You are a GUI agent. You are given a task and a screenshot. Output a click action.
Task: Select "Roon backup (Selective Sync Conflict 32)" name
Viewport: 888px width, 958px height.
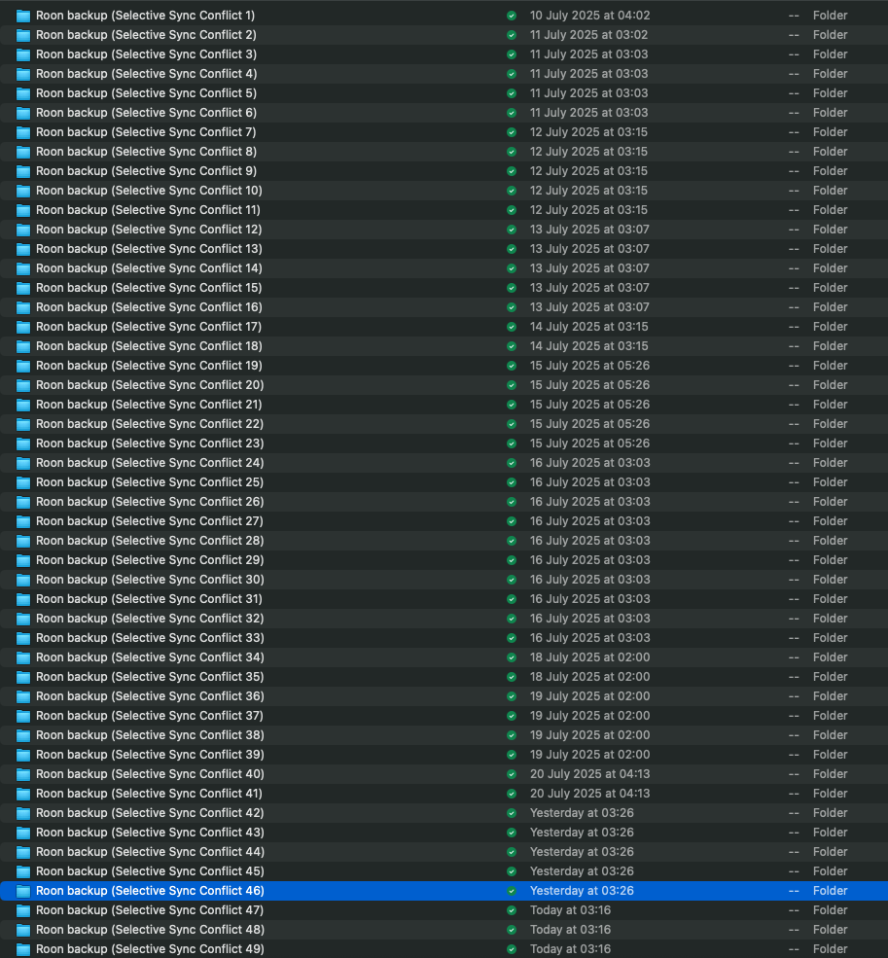[x=150, y=619]
